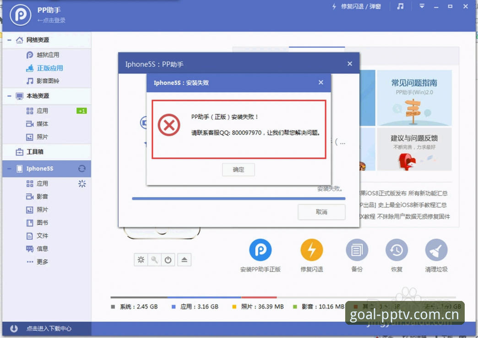Open 建议与问题反馈 tile

pyautogui.click(x=414, y=149)
